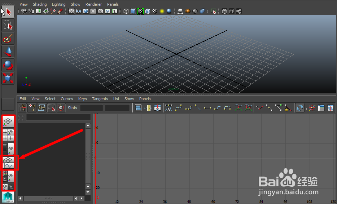Open the Renderer menu

click(x=94, y=4)
